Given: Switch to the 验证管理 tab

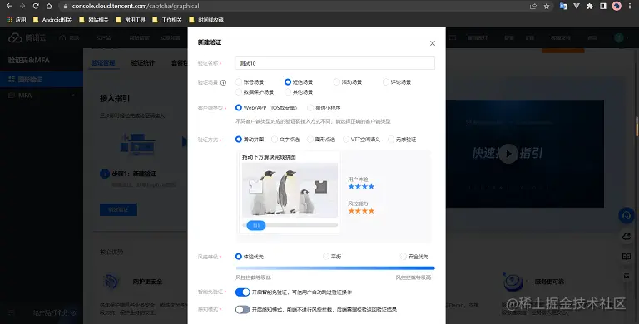Looking at the screenshot, I should [103, 63].
